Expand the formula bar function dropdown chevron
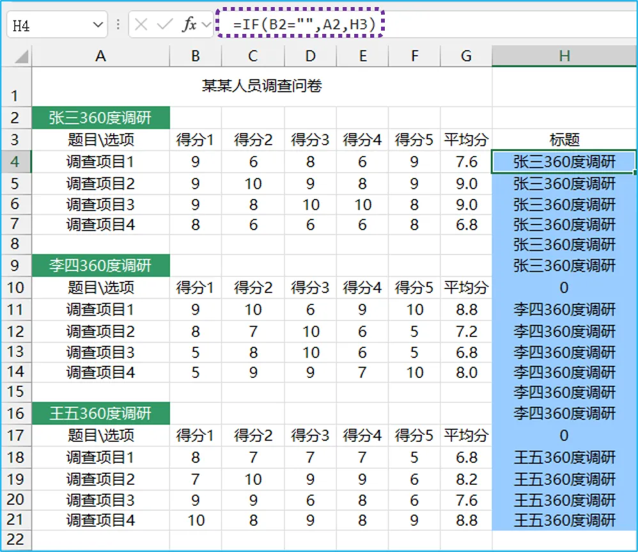The height and width of the screenshot is (552, 638). coord(206,25)
